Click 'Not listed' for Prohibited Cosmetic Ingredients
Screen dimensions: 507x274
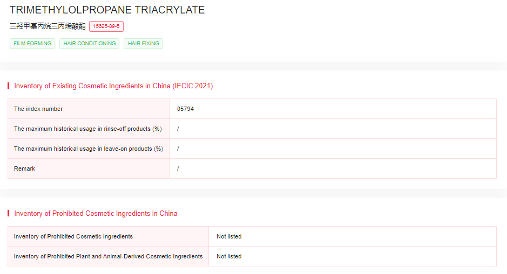[229, 236]
